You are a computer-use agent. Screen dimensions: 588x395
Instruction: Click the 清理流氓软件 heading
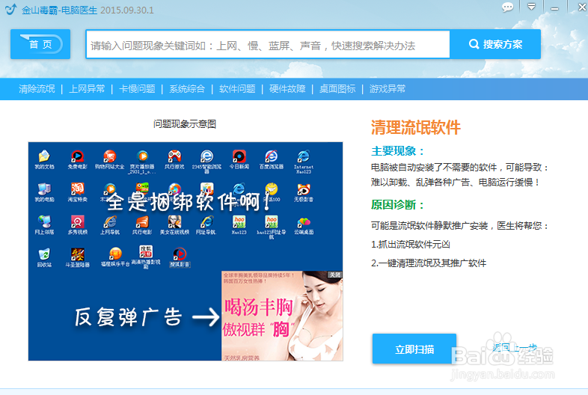pos(416,127)
